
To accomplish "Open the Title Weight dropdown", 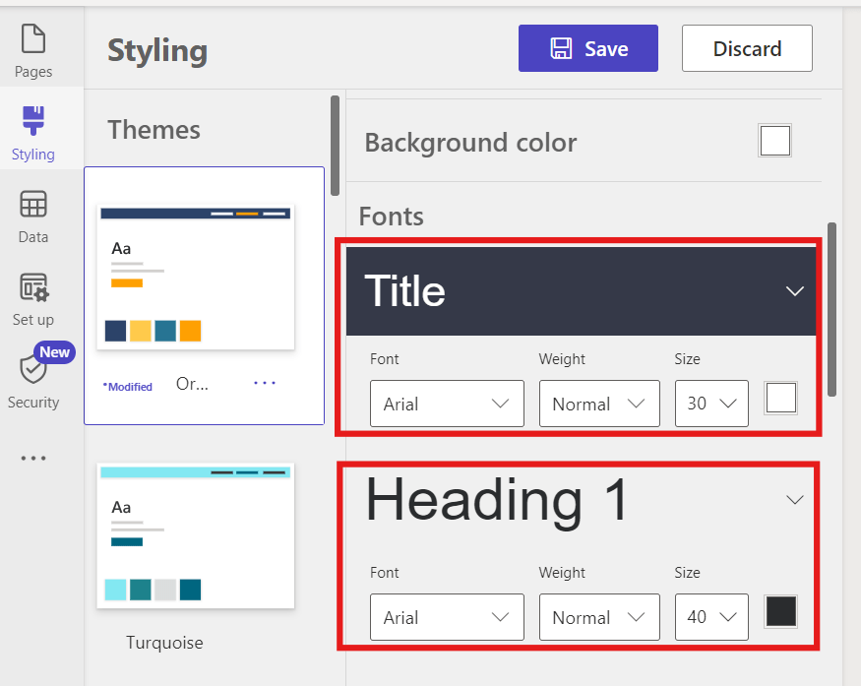I will (x=598, y=404).
